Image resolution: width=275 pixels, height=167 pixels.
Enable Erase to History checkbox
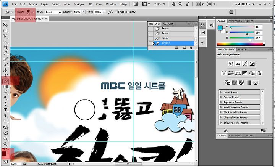(x=116, y=12)
